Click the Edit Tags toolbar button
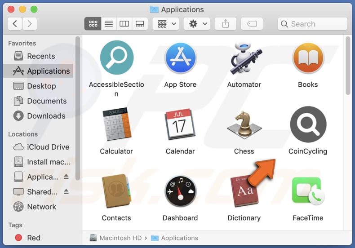 [252, 23]
